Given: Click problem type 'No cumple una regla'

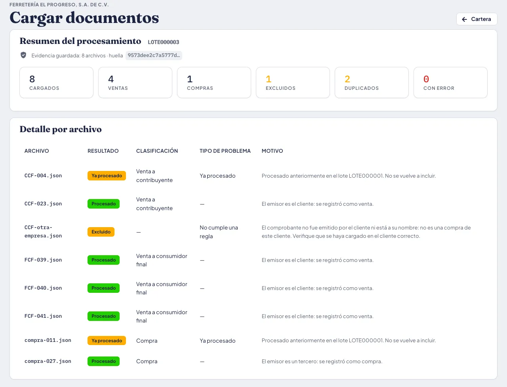Looking at the screenshot, I should [x=219, y=232].
